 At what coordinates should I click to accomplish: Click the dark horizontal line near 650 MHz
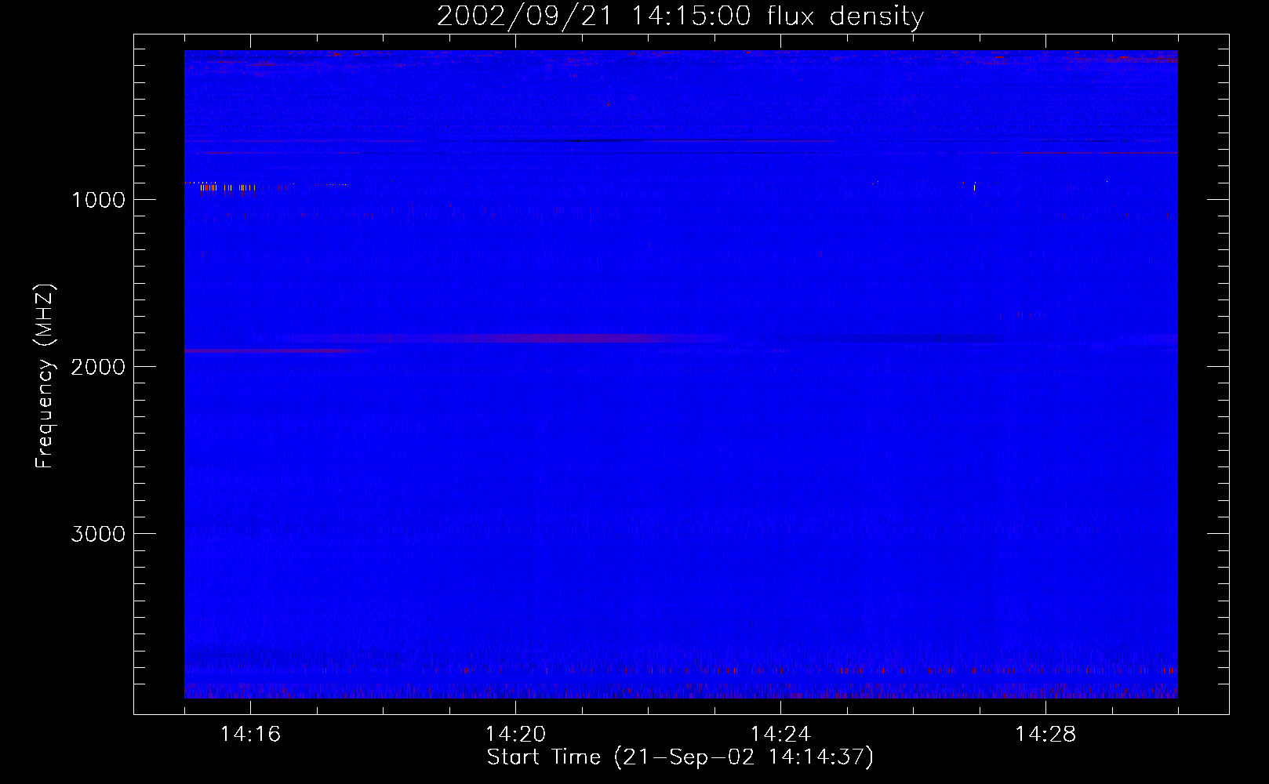pos(667,142)
